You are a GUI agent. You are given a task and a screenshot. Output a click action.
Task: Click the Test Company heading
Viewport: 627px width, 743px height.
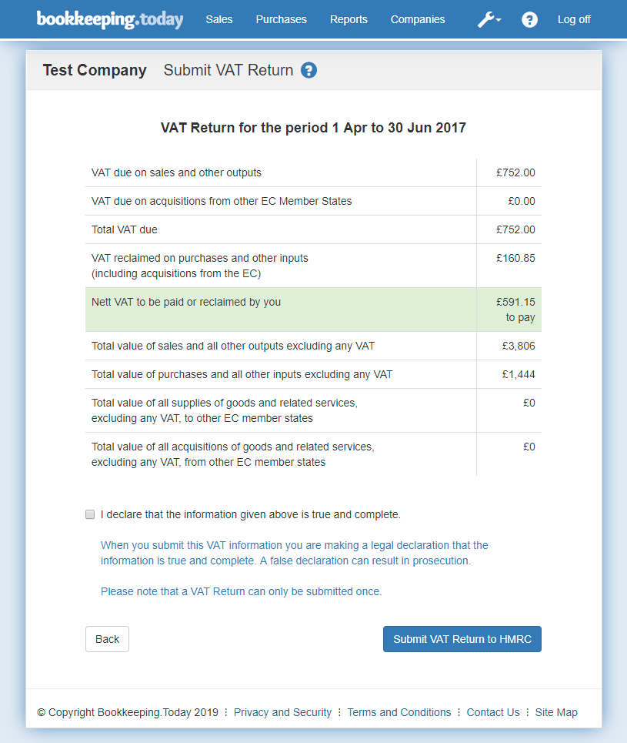[95, 70]
